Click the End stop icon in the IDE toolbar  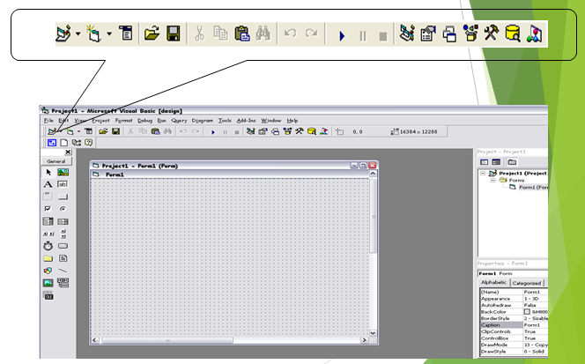(x=236, y=132)
